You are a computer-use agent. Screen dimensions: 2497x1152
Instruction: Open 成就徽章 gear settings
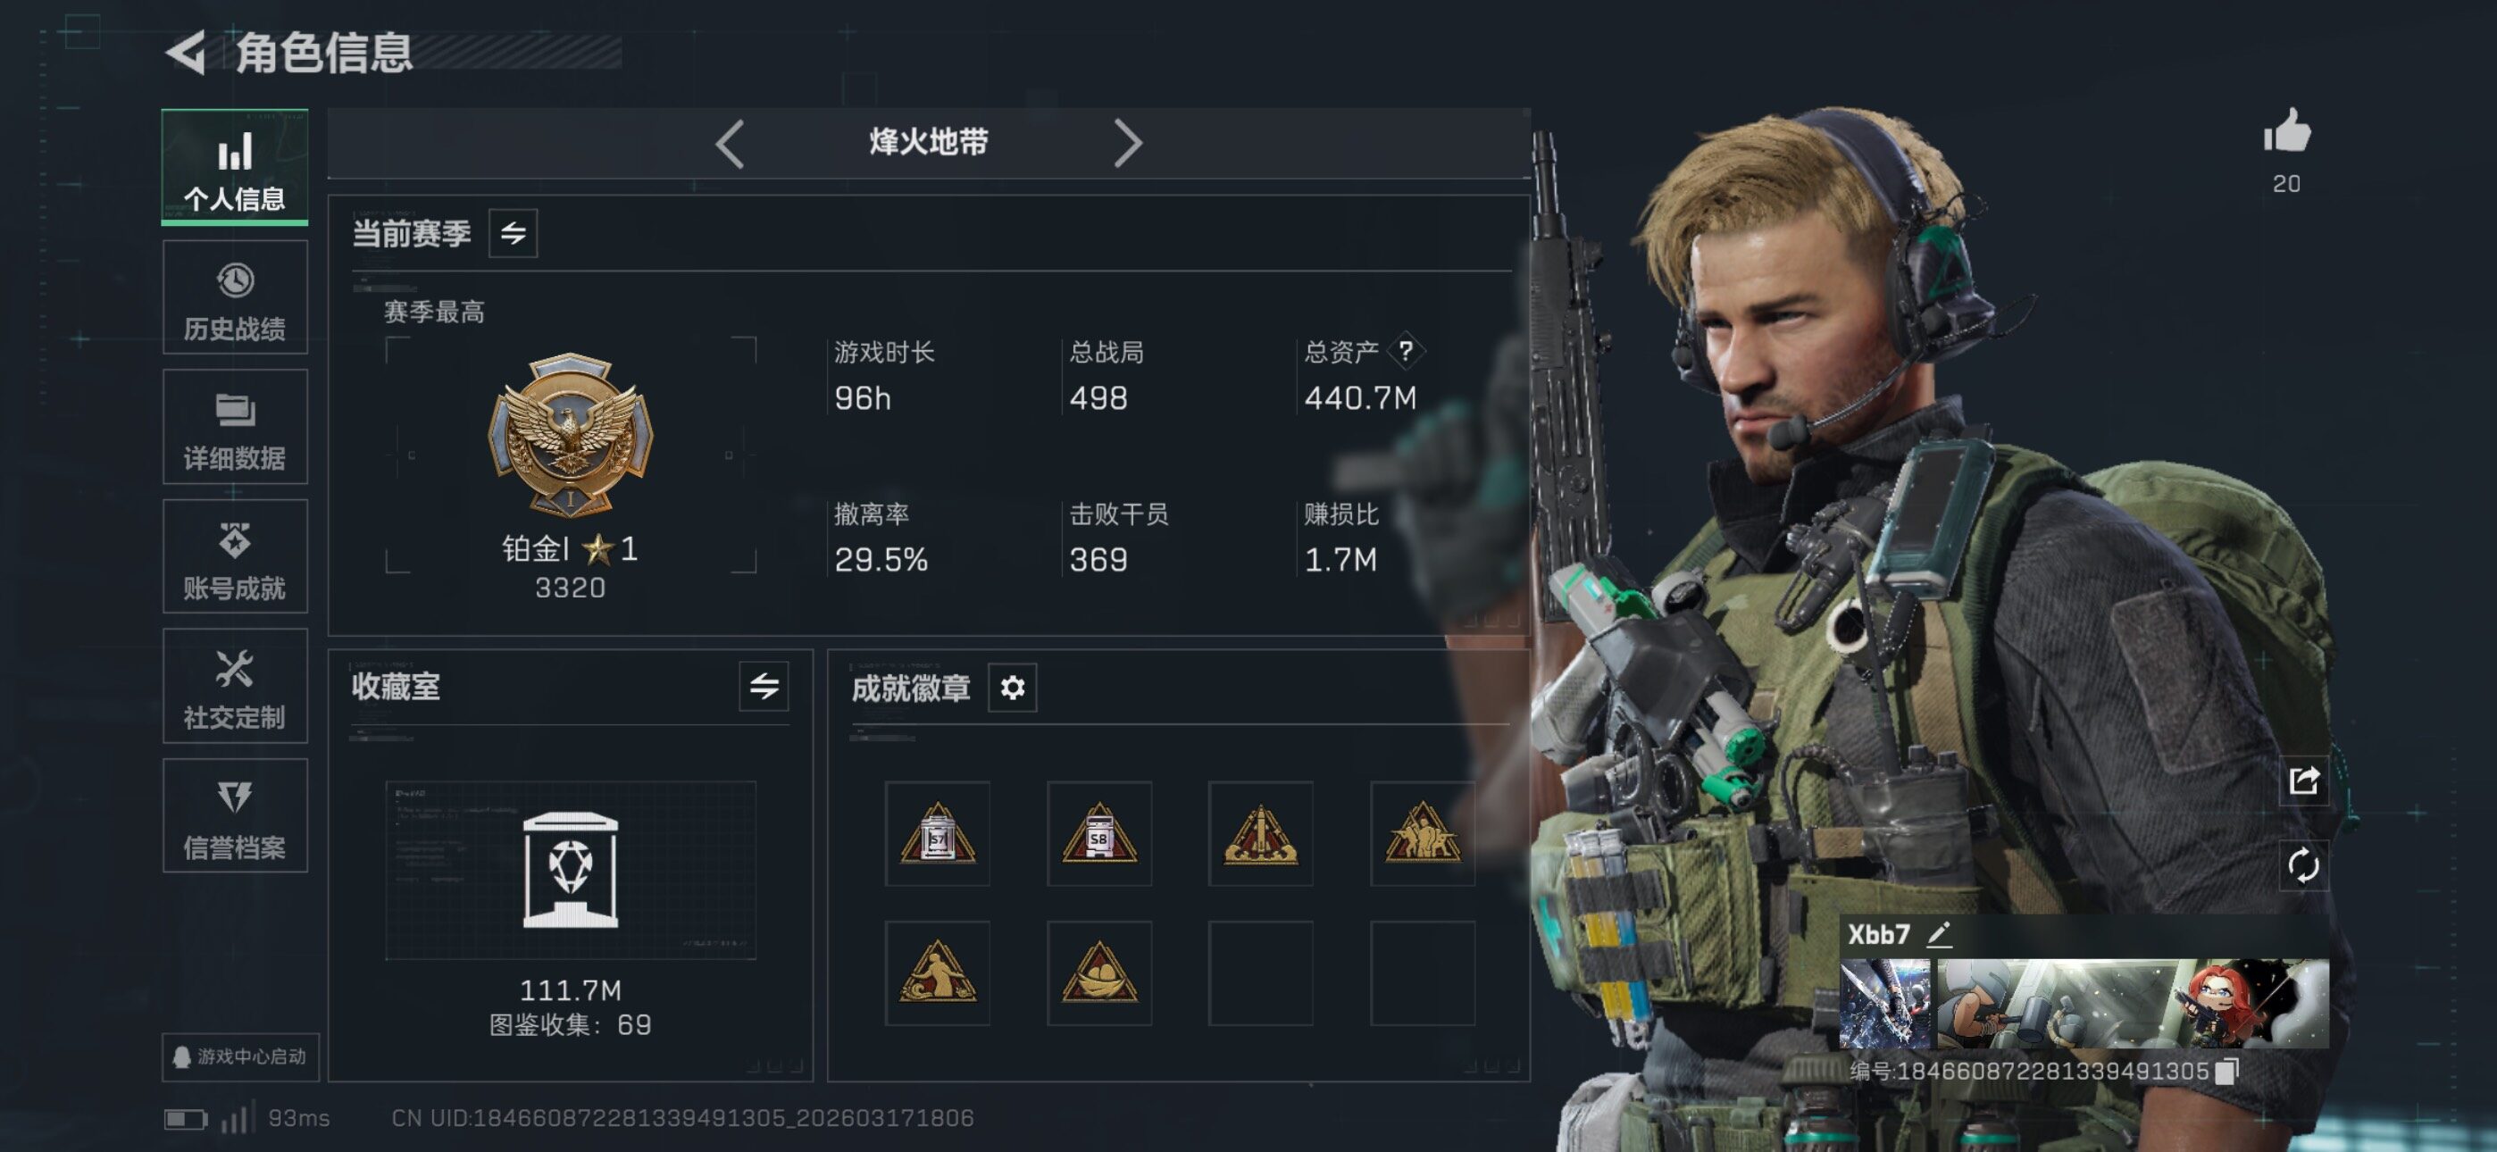(1012, 688)
